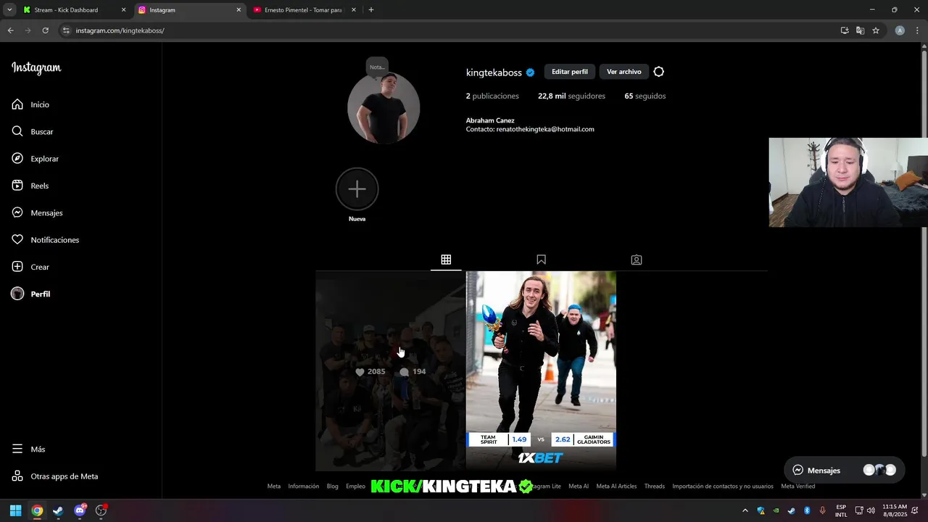
Task: Open Notificaciones heart icon
Action: tap(17, 240)
